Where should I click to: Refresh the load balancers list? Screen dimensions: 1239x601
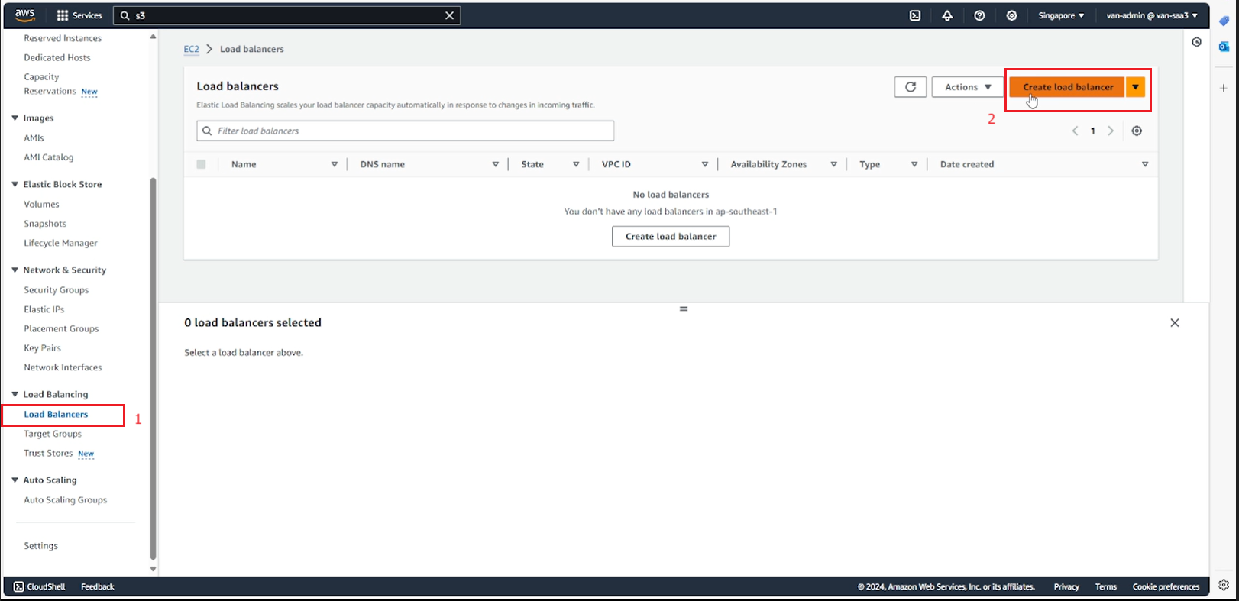[x=911, y=87]
